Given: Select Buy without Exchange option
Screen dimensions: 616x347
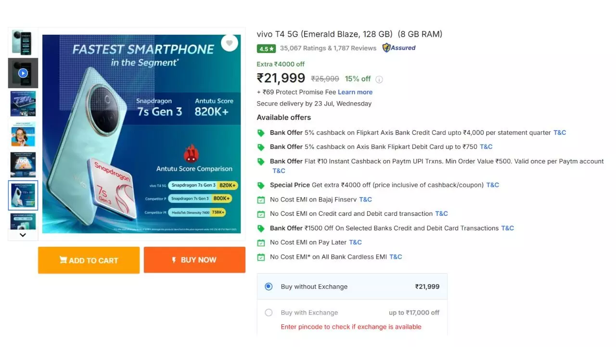Looking at the screenshot, I should click(269, 287).
